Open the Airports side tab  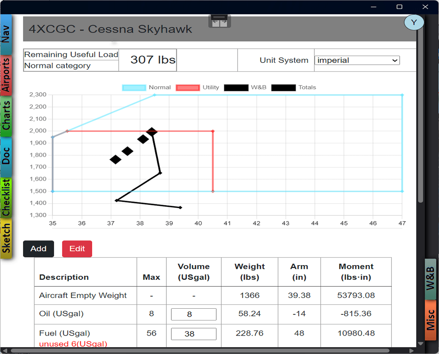pos(6,76)
